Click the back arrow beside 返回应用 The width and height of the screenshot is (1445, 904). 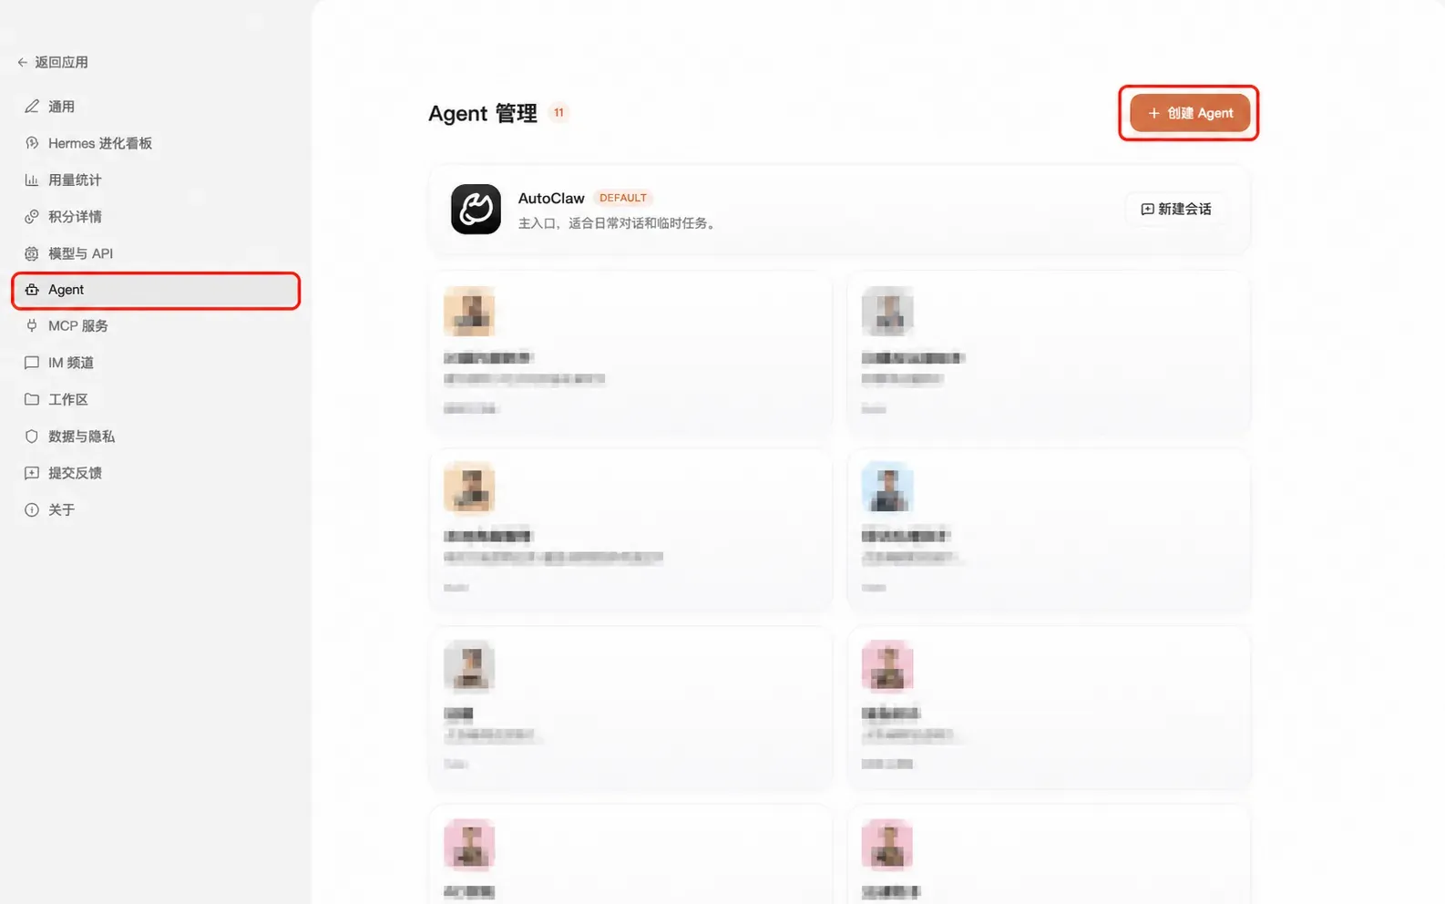22,62
